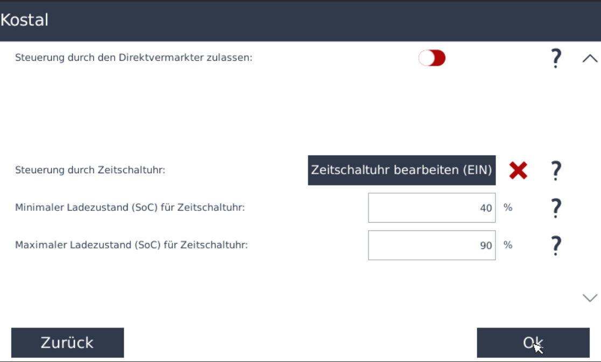601x362 pixels.
Task: Show help for Steuerung durch Zeitschaltuhr
Action: tap(556, 171)
